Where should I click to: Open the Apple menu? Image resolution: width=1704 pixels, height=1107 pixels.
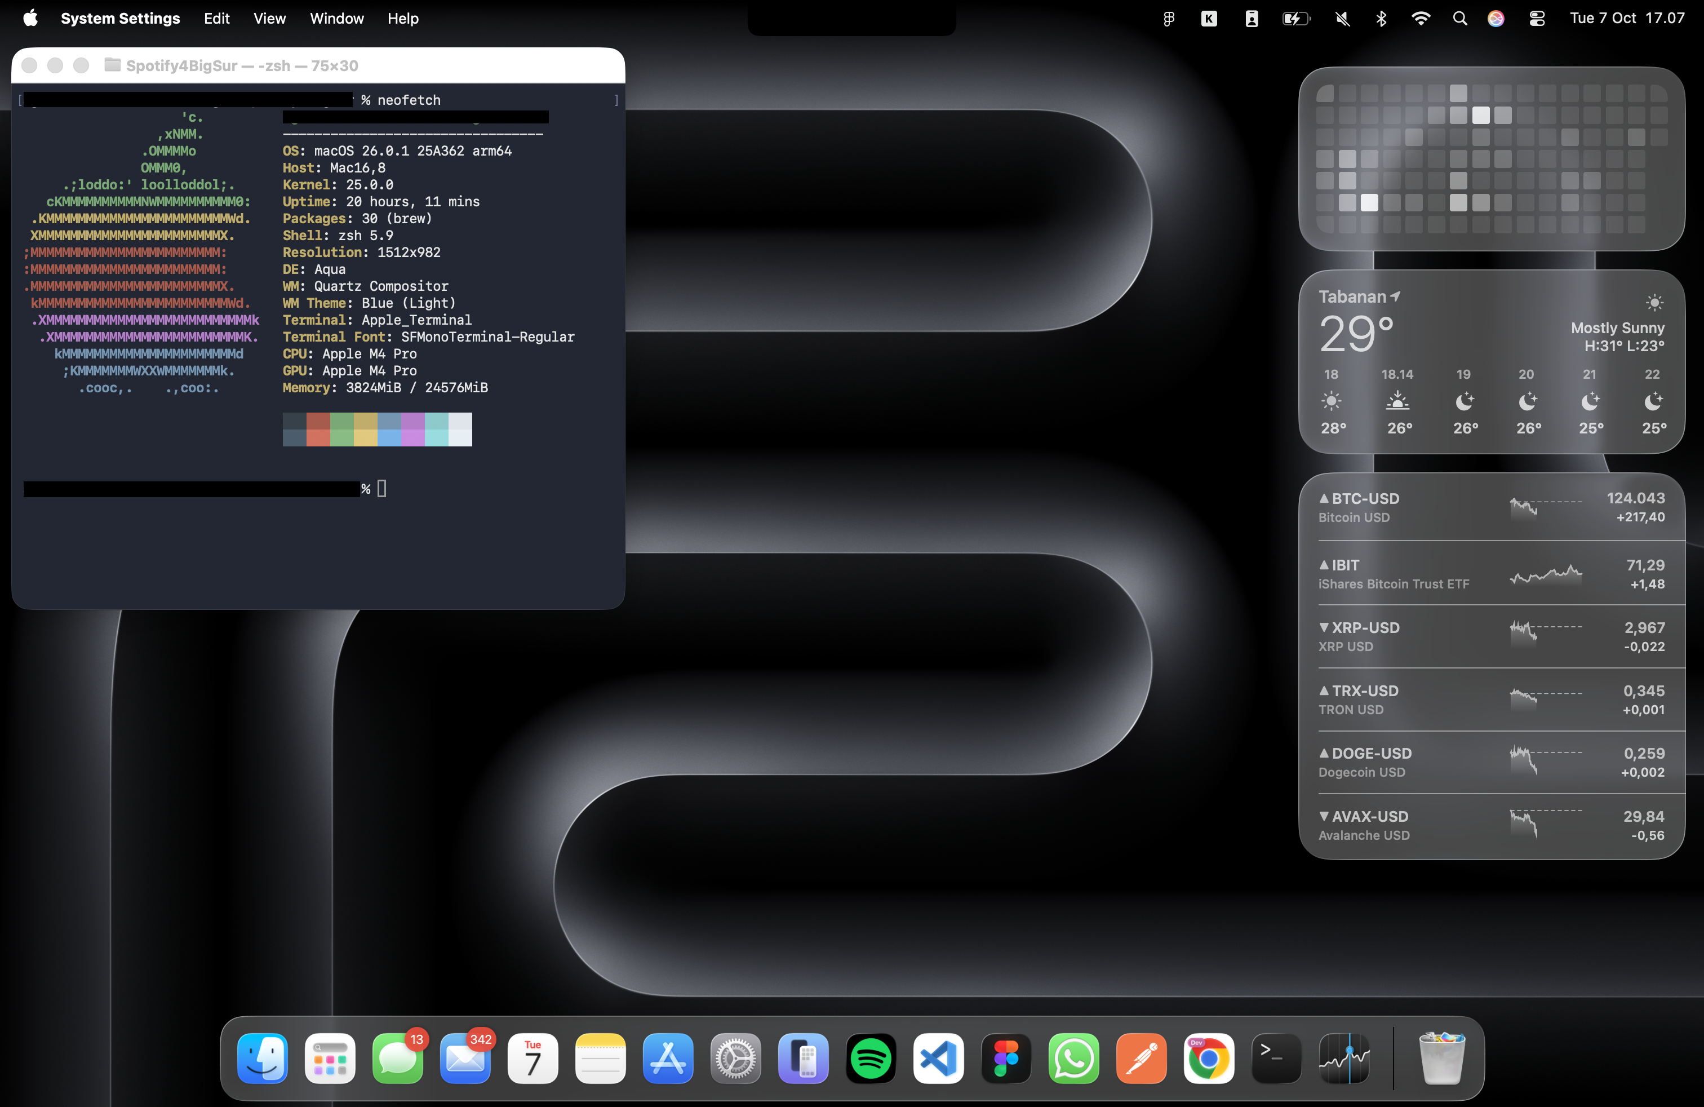tap(30, 19)
